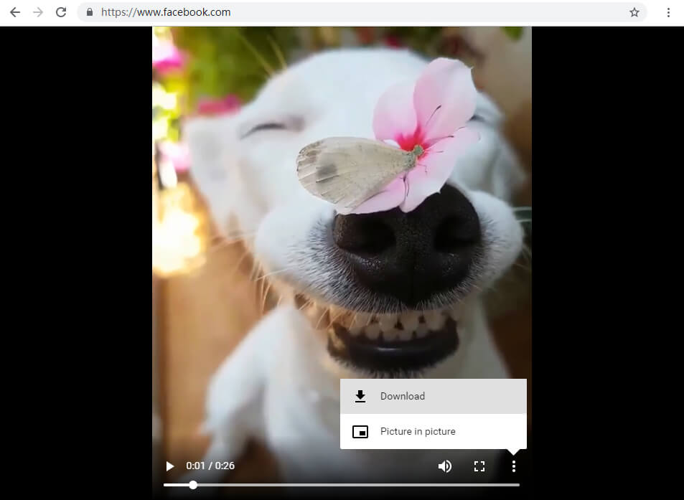
Task: Close the video more-options menu
Action: (514, 466)
